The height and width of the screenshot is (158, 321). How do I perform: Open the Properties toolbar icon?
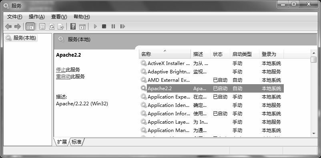(x=42, y=27)
